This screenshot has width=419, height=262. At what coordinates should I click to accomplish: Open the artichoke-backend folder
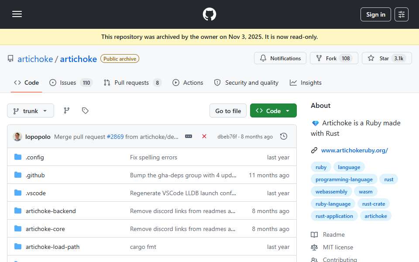tap(51, 211)
